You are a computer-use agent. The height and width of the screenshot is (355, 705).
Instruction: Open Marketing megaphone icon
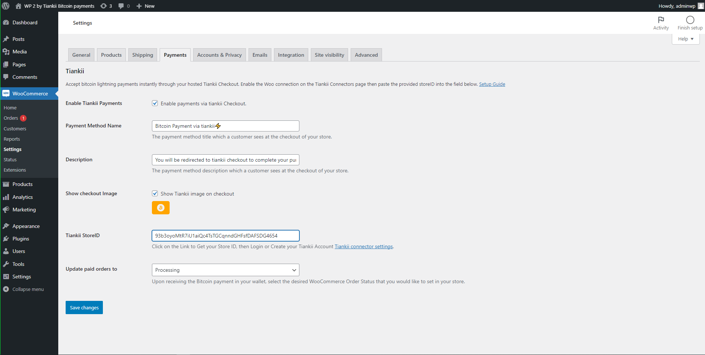6,210
